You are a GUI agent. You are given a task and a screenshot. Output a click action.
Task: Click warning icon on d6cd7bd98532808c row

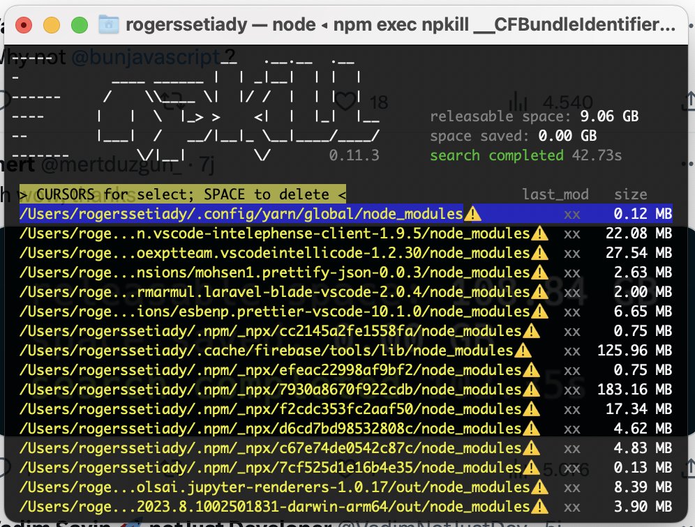click(531, 428)
